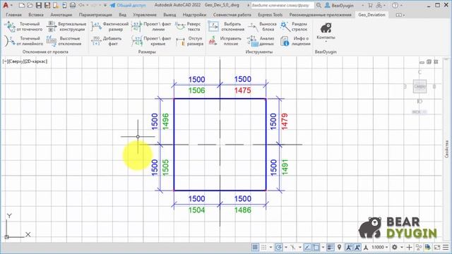The image size is (452, 254).
Task: Click the Save icon in quick access toolbar
Action: [x=39, y=5]
